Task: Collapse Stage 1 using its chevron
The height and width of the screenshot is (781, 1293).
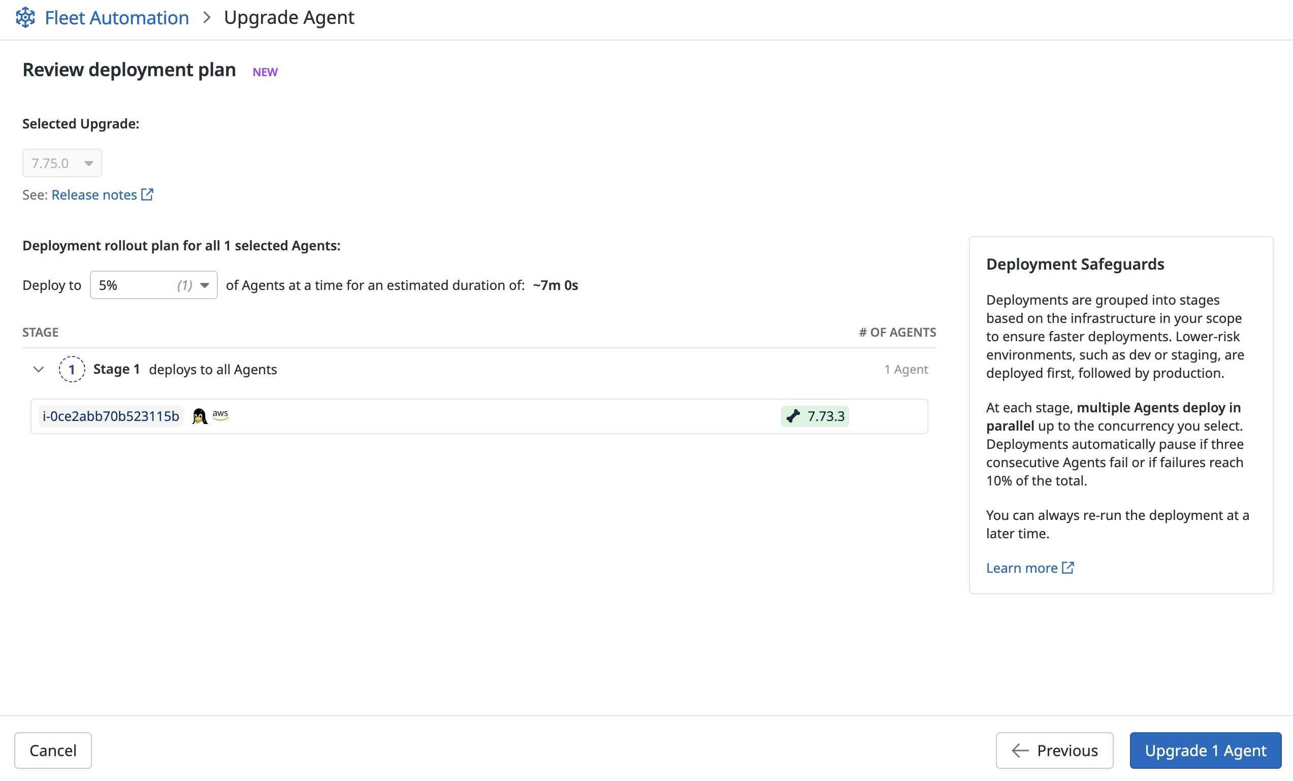Action: tap(38, 370)
